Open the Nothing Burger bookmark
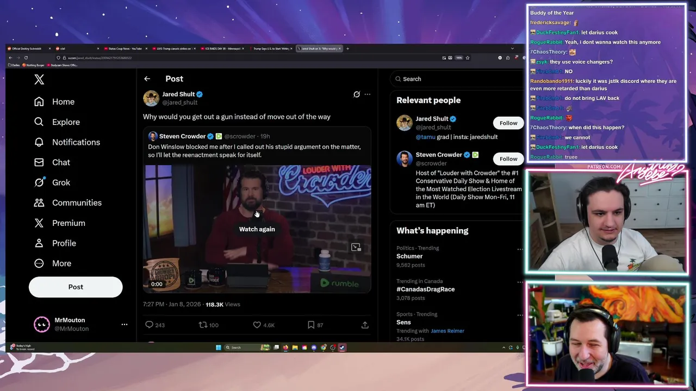Image resolution: width=696 pixels, height=391 pixels. coord(34,65)
